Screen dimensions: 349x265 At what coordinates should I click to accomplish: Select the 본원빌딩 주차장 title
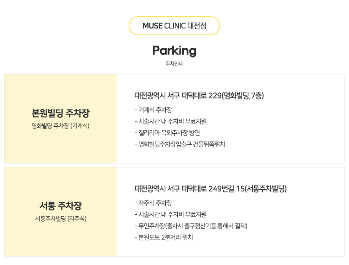tap(60, 113)
